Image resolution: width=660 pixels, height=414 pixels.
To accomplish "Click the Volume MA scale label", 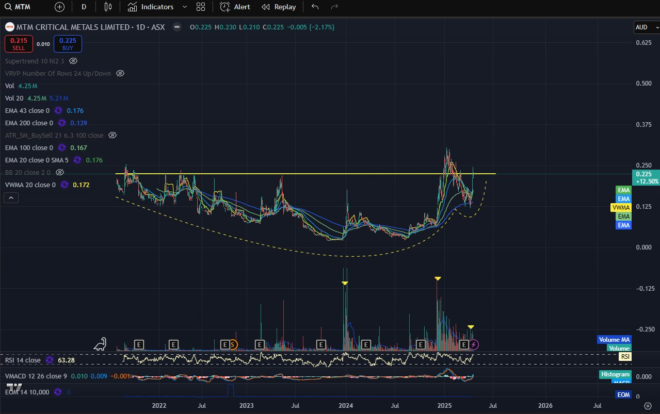I will point(614,340).
